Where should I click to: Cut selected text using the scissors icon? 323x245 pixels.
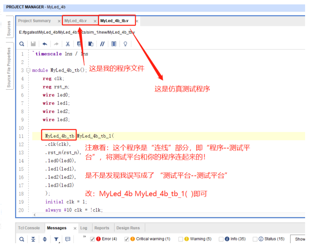(x=68, y=44)
